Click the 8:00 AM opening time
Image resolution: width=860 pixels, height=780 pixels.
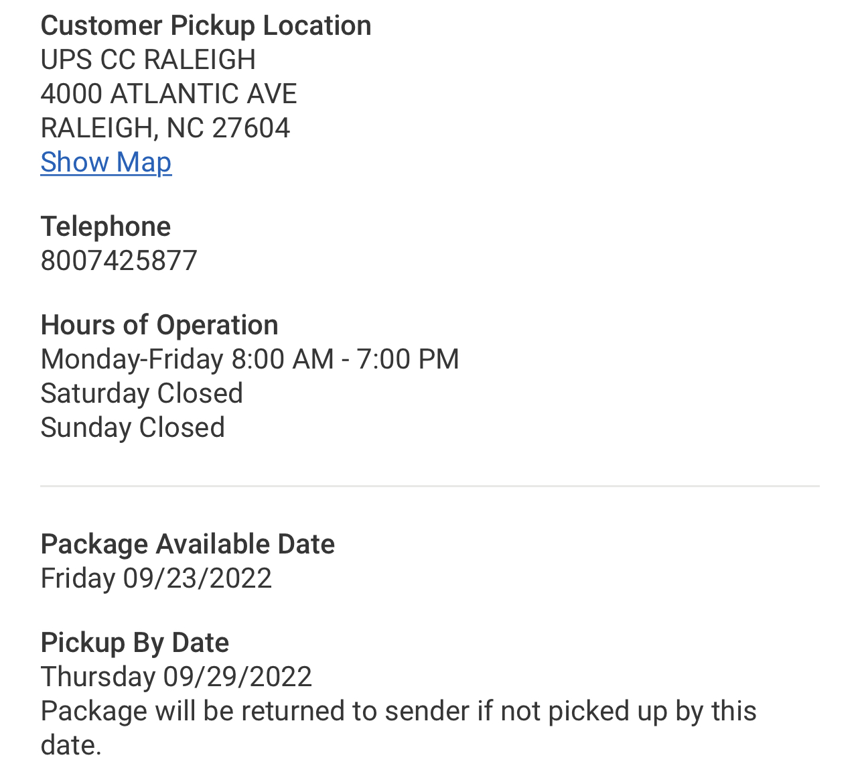[282, 359]
